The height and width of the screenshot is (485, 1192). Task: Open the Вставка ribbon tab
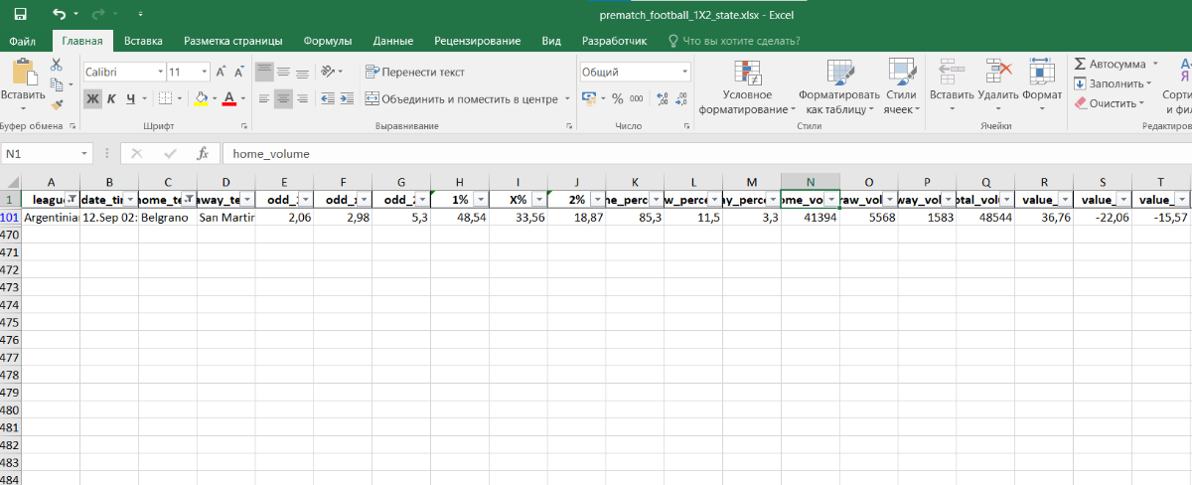[144, 41]
